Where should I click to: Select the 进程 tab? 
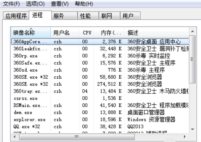40,15
